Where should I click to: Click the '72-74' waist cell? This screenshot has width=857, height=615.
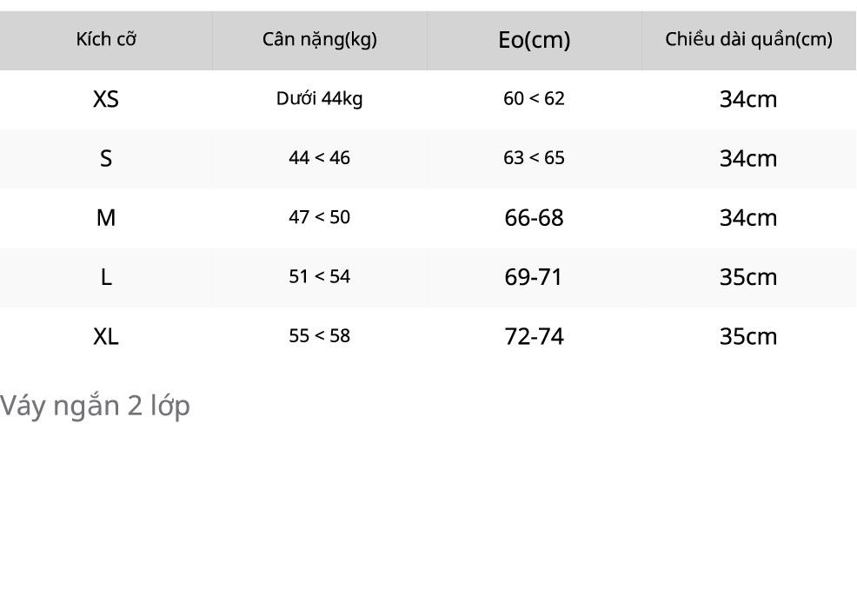534,336
